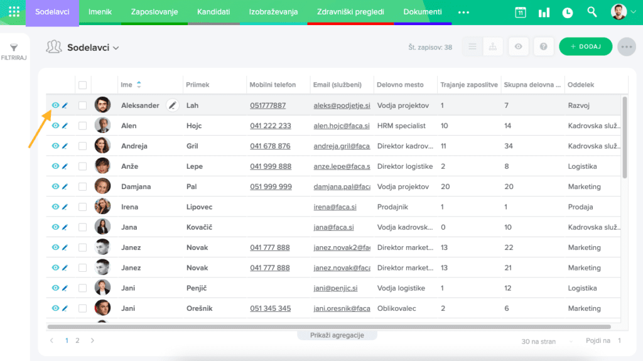Select the checkbox for Irena Lipovec

tap(82, 207)
